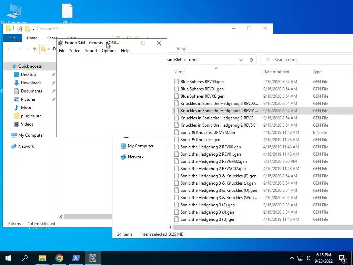The width and height of the screenshot is (353, 265).
Task: Select Sonic the Hedgehog 2 REV01.gen
Action: click(211, 154)
